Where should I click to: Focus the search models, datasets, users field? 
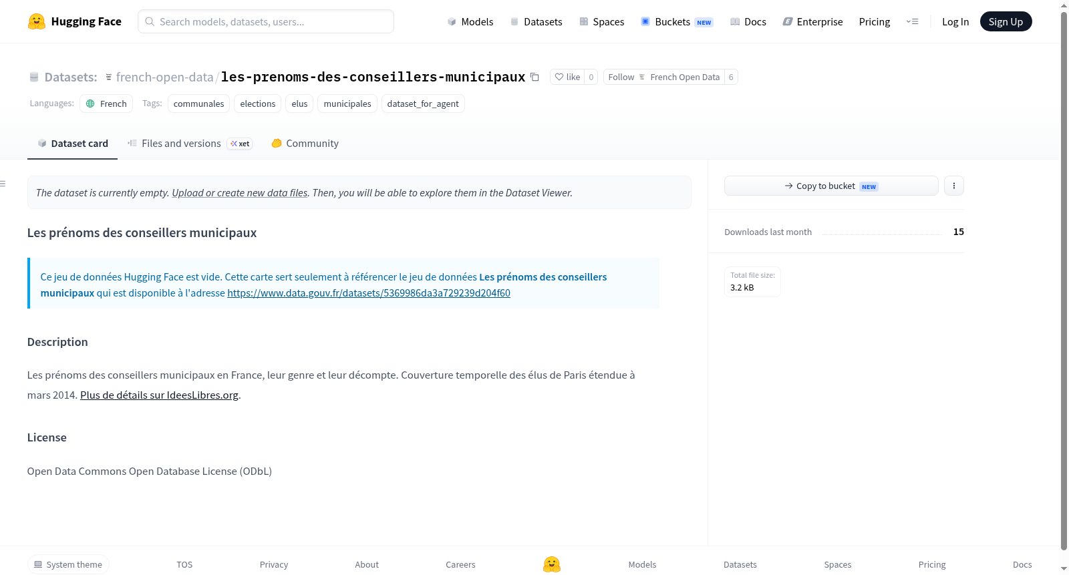pos(266,21)
